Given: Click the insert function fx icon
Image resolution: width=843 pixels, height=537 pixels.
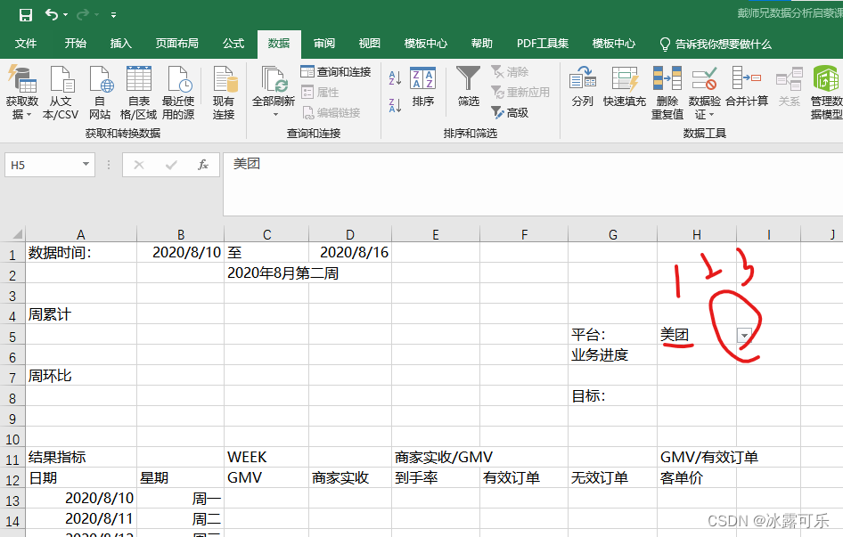Looking at the screenshot, I should [x=202, y=165].
